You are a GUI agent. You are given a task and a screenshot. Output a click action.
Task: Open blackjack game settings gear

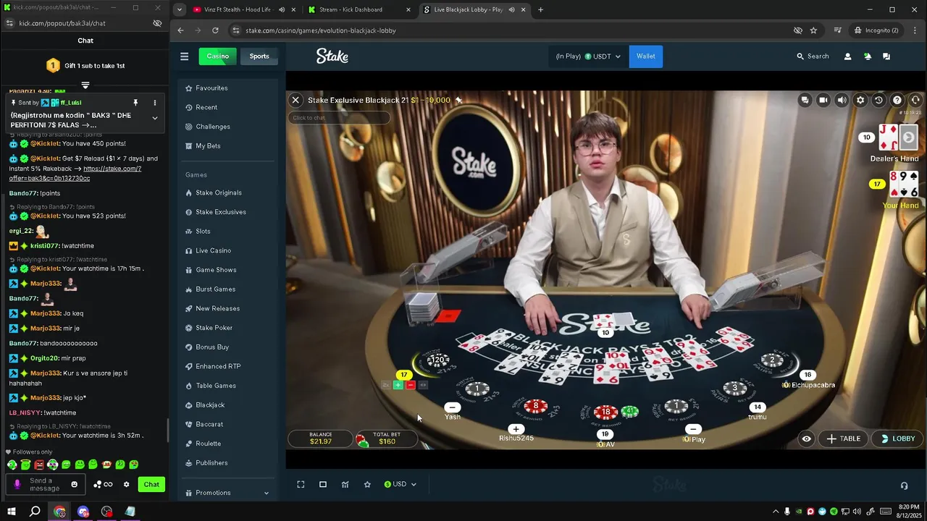pos(860,100)
